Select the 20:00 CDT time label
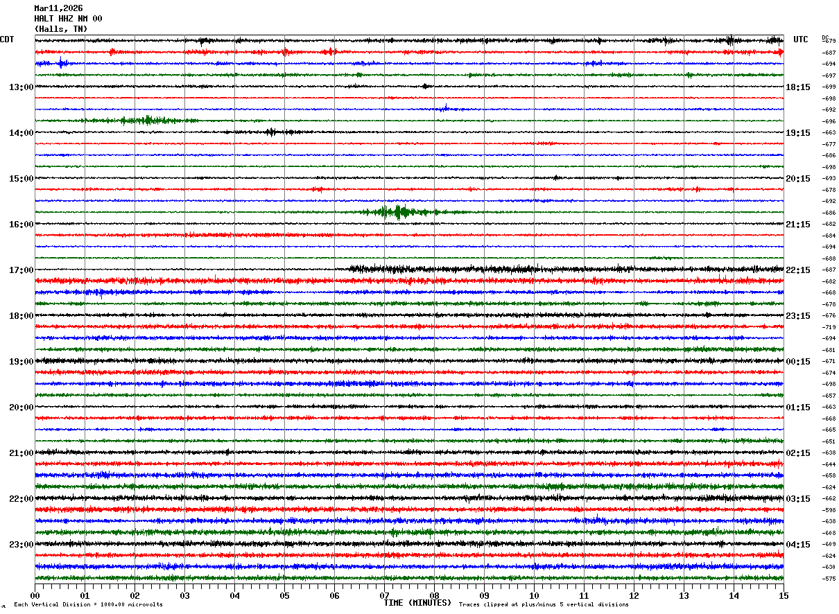839x614 pixels. click(21, 407)
